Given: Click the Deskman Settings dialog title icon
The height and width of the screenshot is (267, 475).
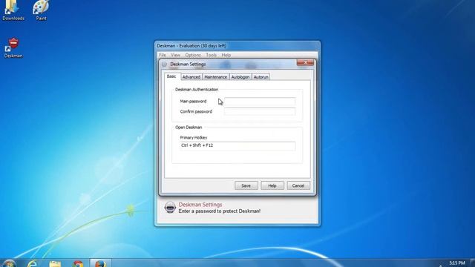Looking at the screenshot, I should tap(164, 65).
